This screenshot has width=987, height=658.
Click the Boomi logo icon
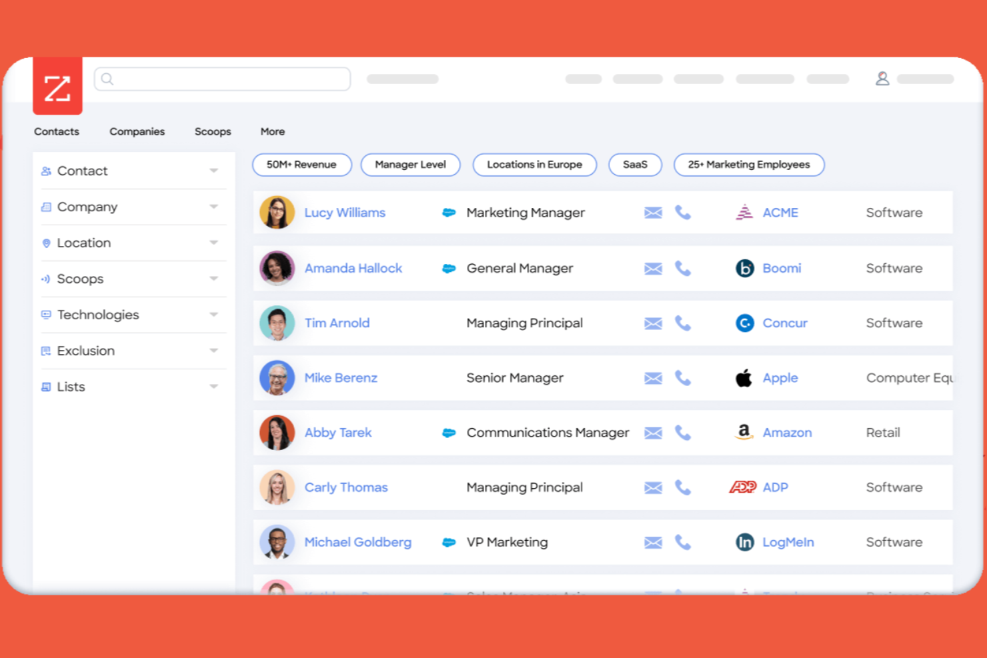pos(744,268)
